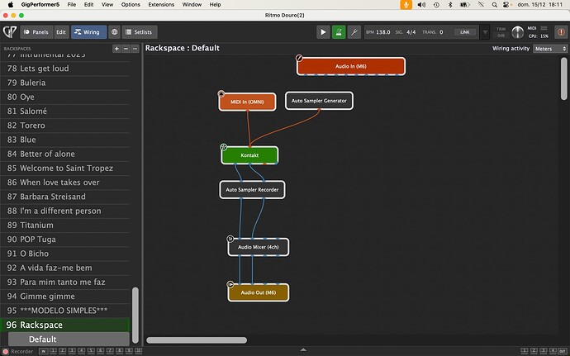Screen dimensions: 570x356
Task: Select the Default variation
Action: click(x=69, y=339)
